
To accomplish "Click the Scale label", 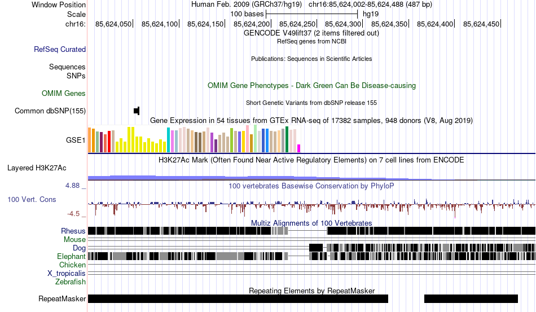I will point(76,14).
